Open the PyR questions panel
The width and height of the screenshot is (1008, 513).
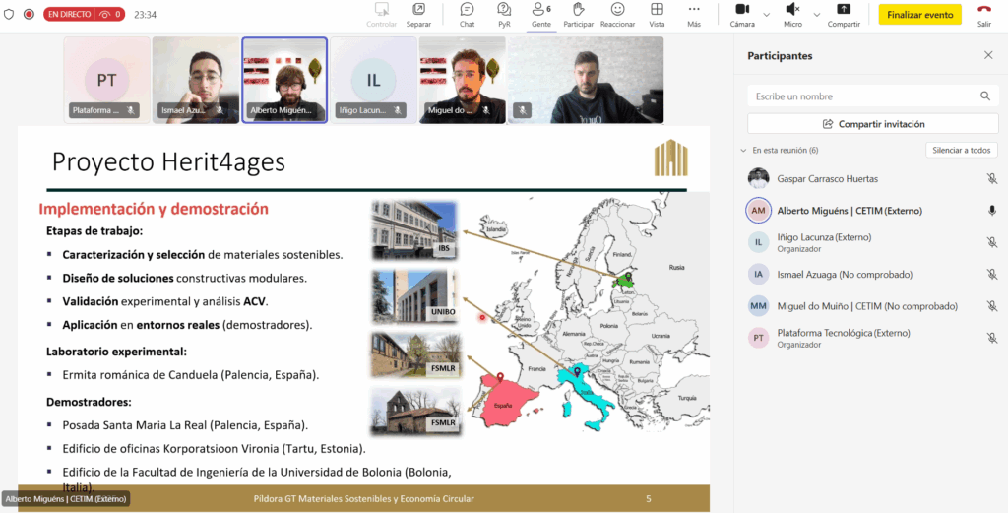(504, 14)
